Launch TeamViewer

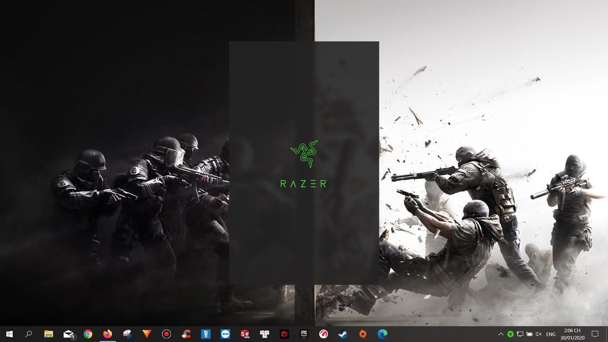coord(226,335)
